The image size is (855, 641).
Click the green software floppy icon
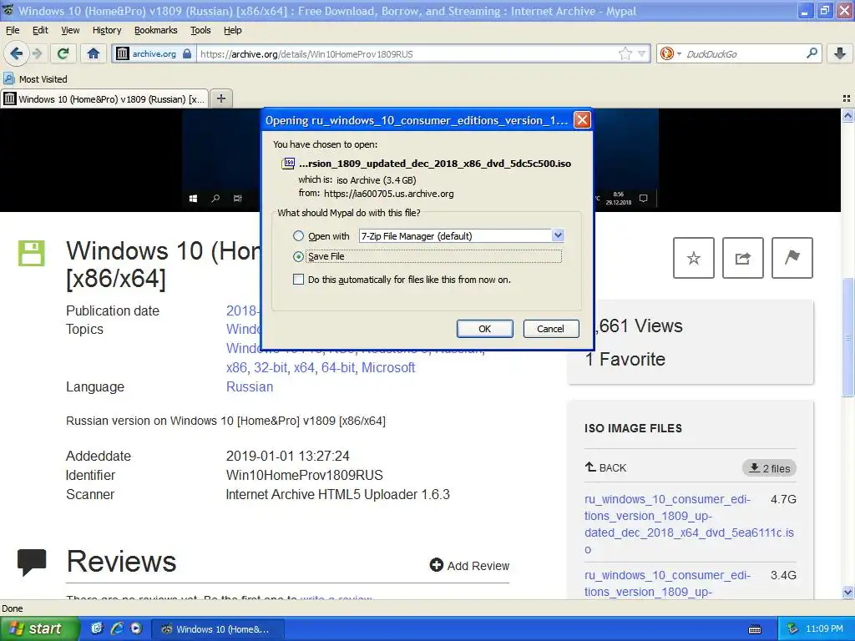[x=32, y=253]
